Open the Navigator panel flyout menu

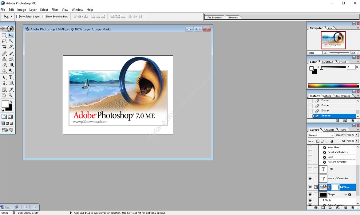[x=358, y=28]
